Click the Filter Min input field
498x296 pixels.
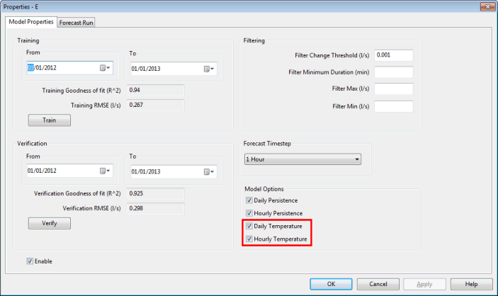click(x=393, y=106)
